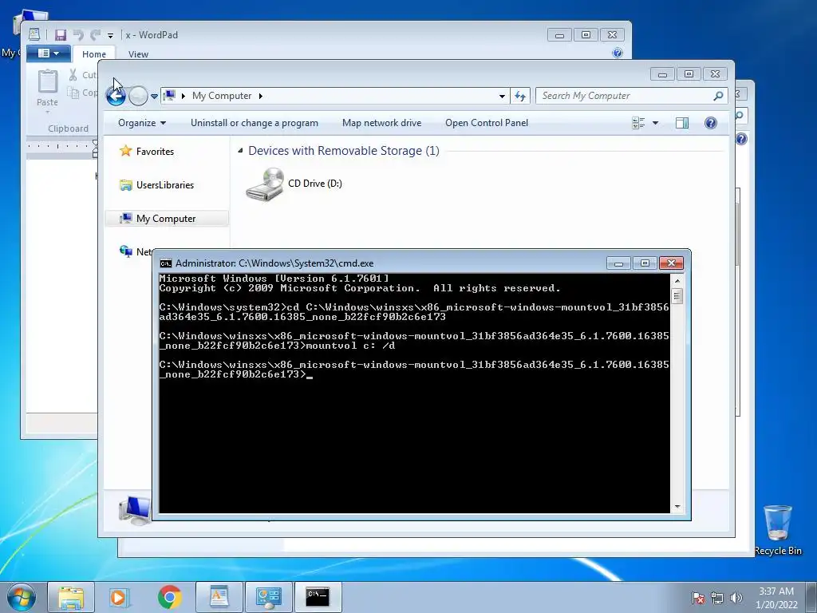Open the Organize menu
This screenshot has width=817, height=613.
(142, 123)
